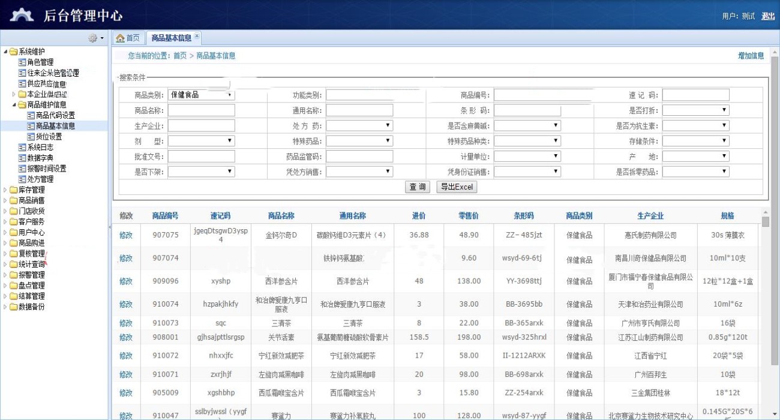This screenshot has height=420, width=780.
Task: Sort by the 商品编号 column header
Action: coord(165,216)
